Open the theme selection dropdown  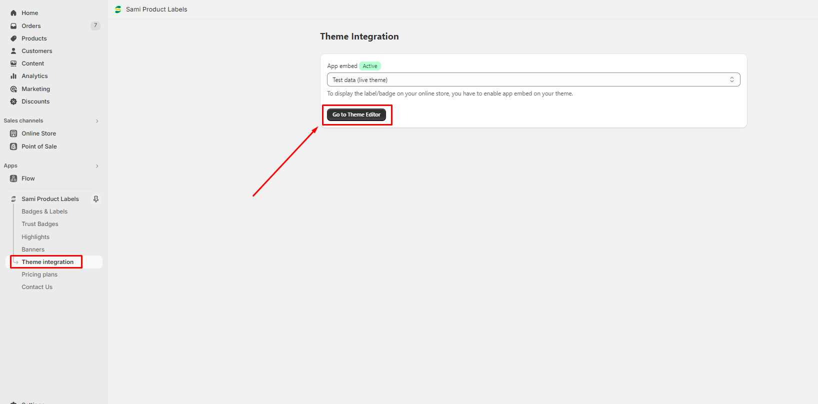[x=533, y=80]
